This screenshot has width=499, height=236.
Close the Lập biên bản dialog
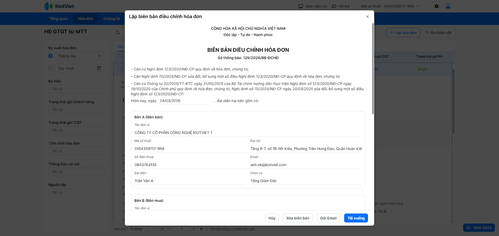(x=367, y=17)
